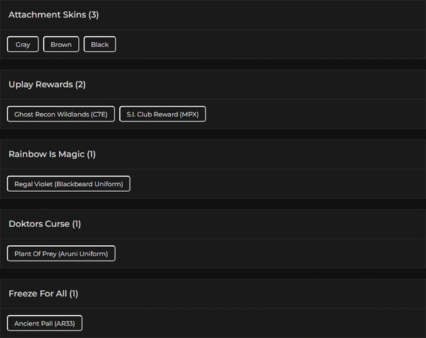This screenshot has height=338, width=426.
Task: Select the Ancient Pall (AR33) item
Action: pos(45,323)
